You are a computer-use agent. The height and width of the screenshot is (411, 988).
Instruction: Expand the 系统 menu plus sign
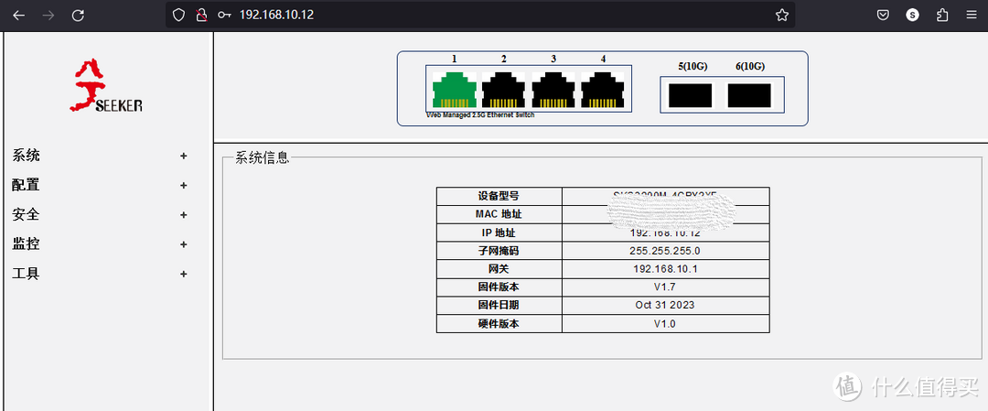click(x=183, y=156)
